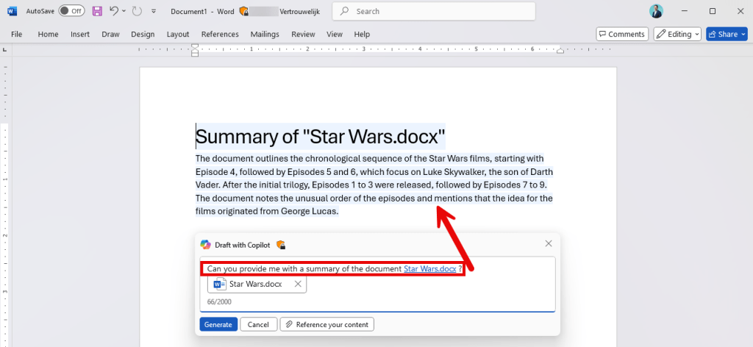Click the Save icon in title bar
This screenshot has height=347, width=753.
coord(97,11)
